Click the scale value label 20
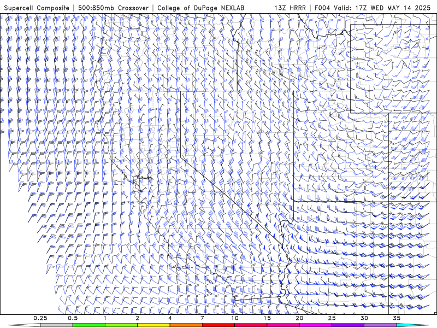 click(299, 318)
